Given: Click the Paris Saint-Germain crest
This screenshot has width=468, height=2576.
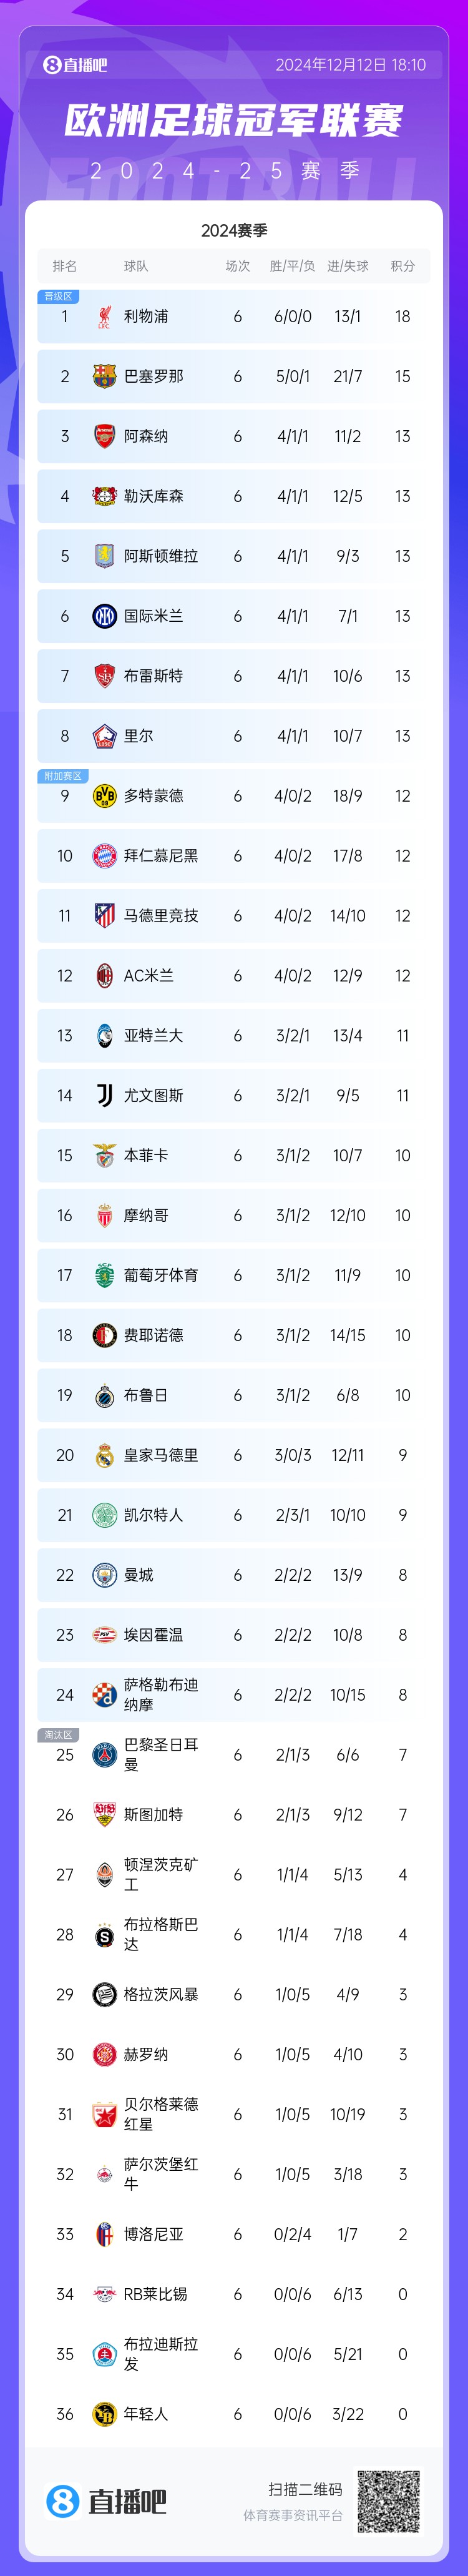Looking at the screenshot, I should tap(104, 1755).
